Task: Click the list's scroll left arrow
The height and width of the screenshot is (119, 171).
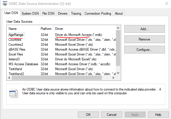Action: 9,78
